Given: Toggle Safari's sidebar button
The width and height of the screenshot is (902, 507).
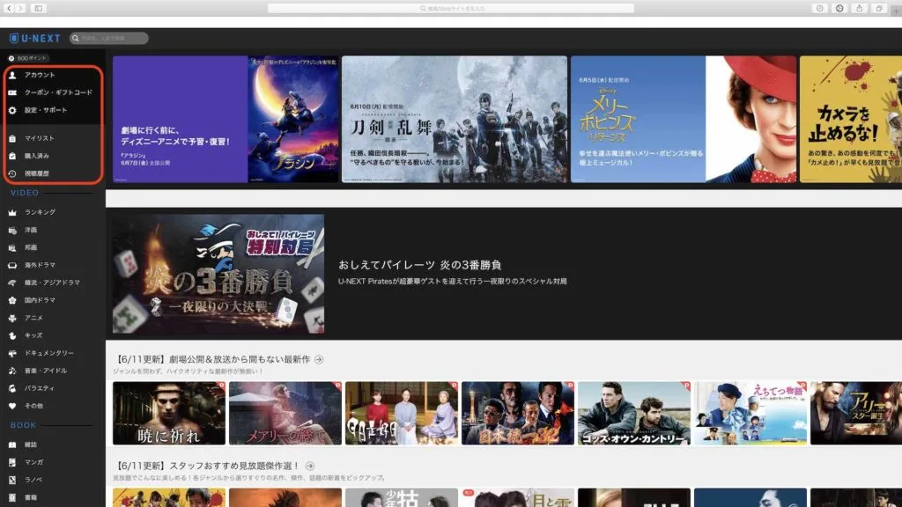Looking at the screenshot, I should (x=39, y=9).
